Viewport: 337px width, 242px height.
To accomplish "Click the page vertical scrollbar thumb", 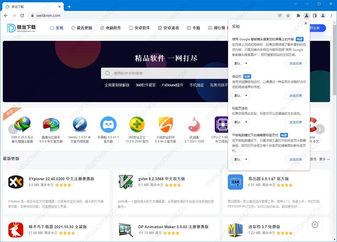I will 334,60.
